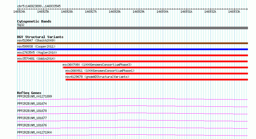Click the red esv3607080 variant bar

[155, 67]
